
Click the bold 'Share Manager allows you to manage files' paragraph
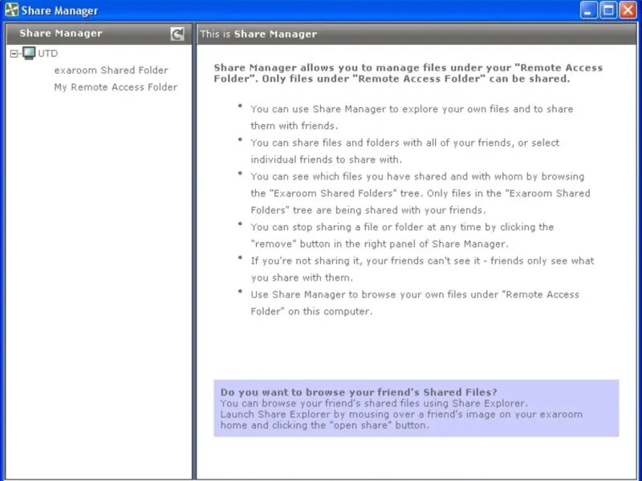click(x=408, y=73)
